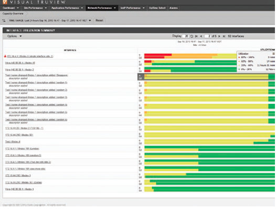Click the Visual TruView logo icon
The height and width of the screenshot is (209, 276).
[x=5, y=2]
